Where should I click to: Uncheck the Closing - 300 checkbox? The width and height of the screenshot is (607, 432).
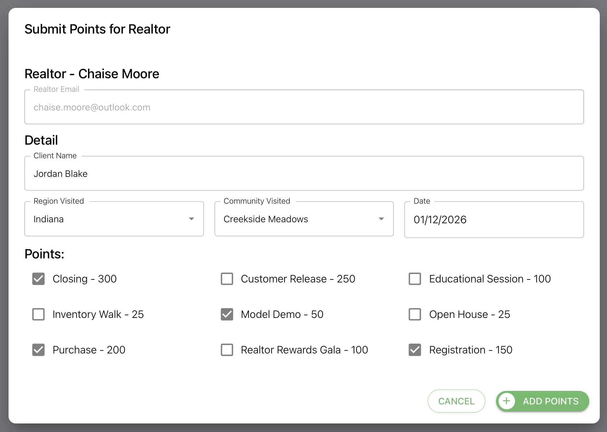(x=38, y=279)
